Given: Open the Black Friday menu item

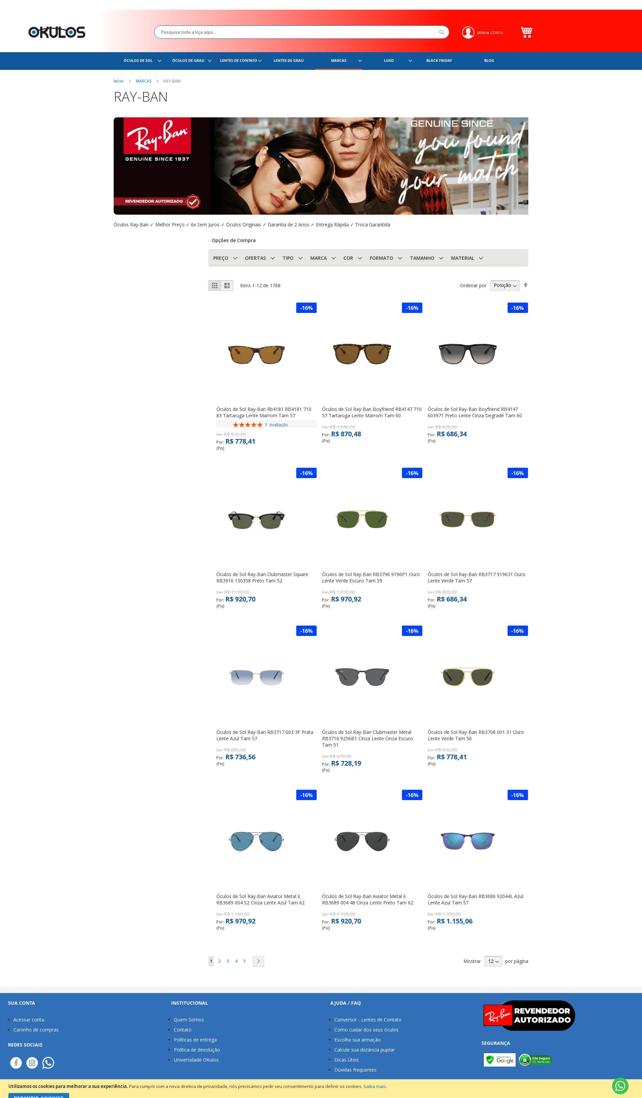Looking at the screenshot, I should [439, 61].
